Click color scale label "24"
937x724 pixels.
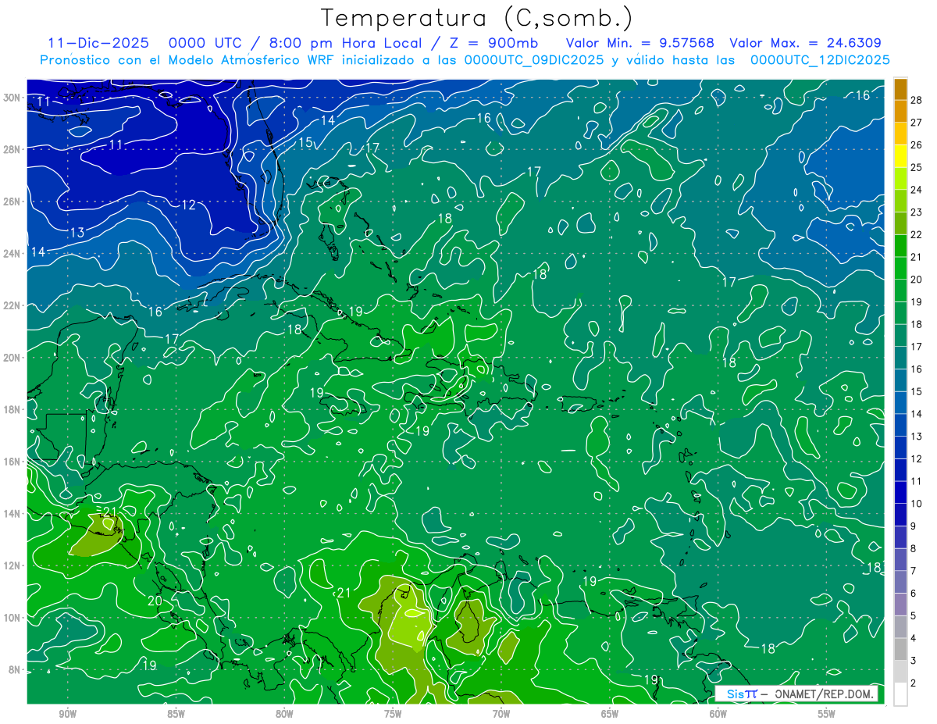(x=917, y=190)
